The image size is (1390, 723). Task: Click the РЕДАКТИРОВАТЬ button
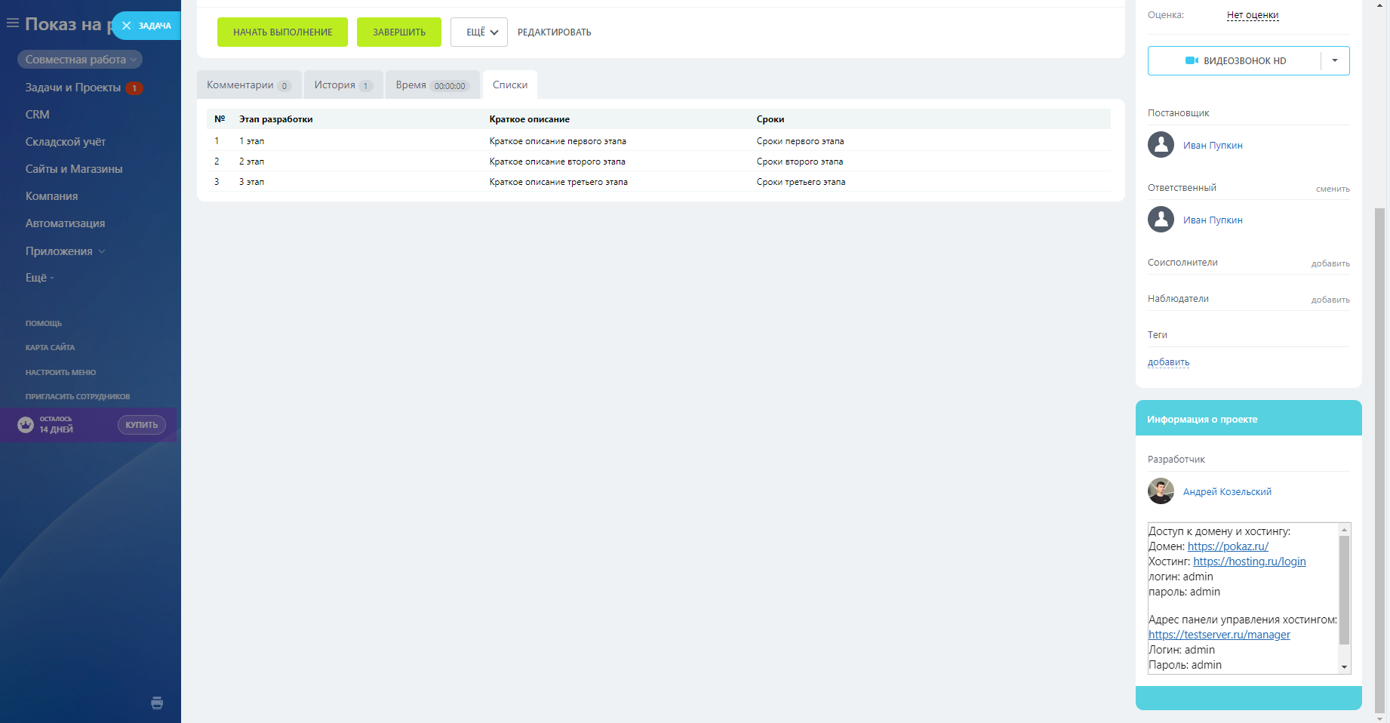(x=555, y=32)
